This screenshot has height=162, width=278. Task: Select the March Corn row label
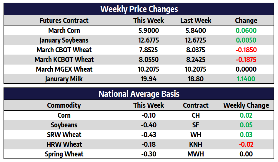point(64,31)
